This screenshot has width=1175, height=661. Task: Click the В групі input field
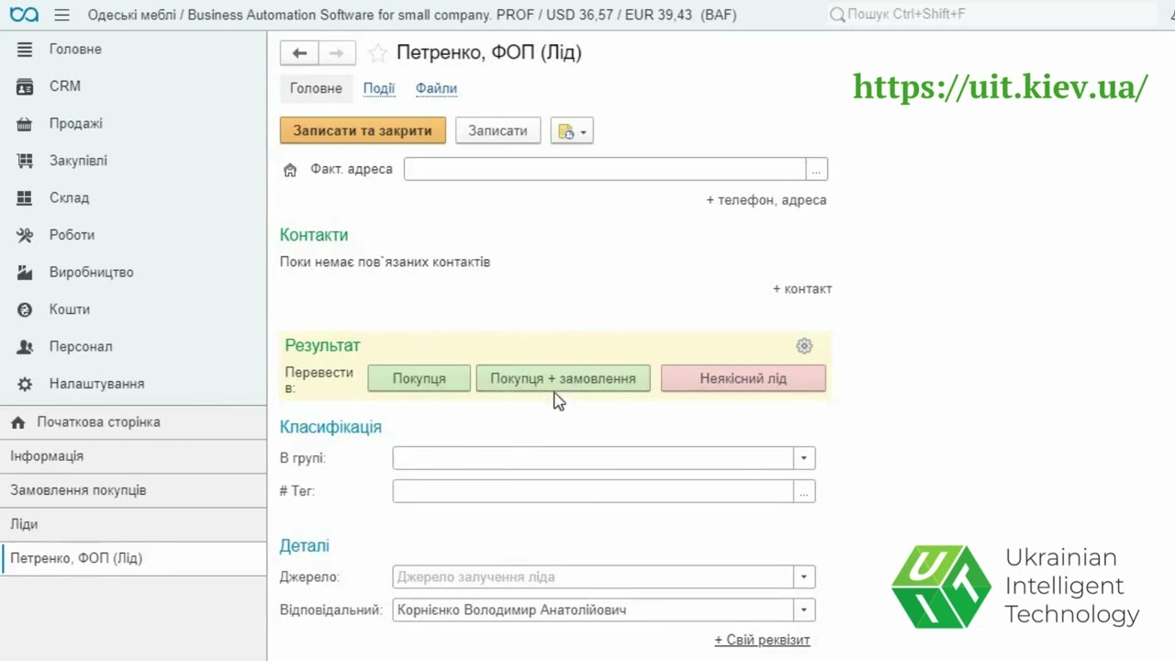coord(593,458)
